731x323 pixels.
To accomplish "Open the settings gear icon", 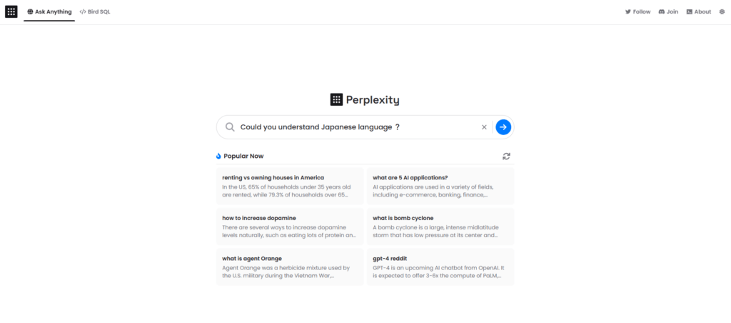I will (721, 11).
